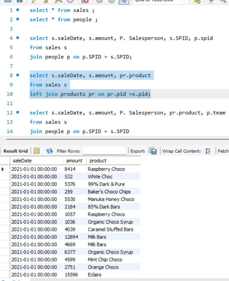Select first row using its arrow marker
229x281 pixels.
[x=3, y=169]
